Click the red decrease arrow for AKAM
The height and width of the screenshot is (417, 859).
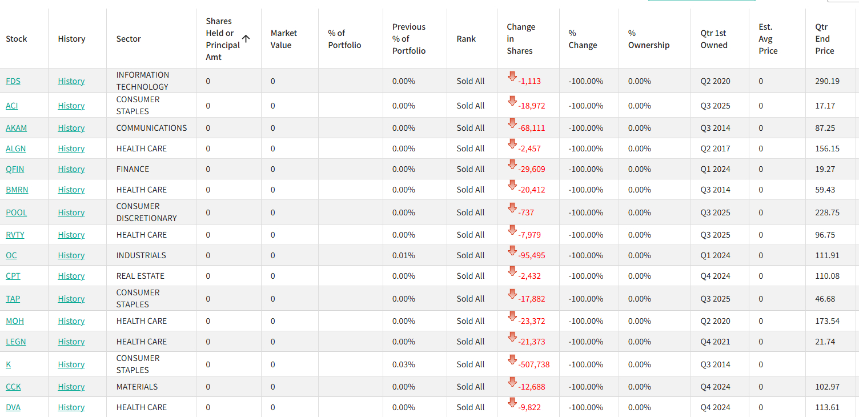point(512,123)
